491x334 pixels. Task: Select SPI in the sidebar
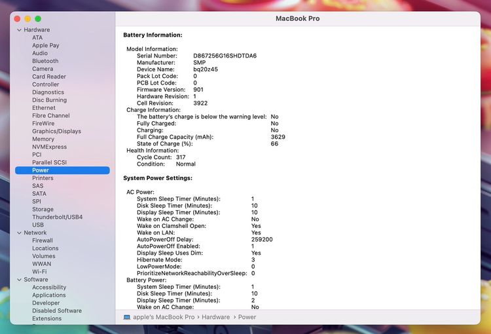[37, 202]
